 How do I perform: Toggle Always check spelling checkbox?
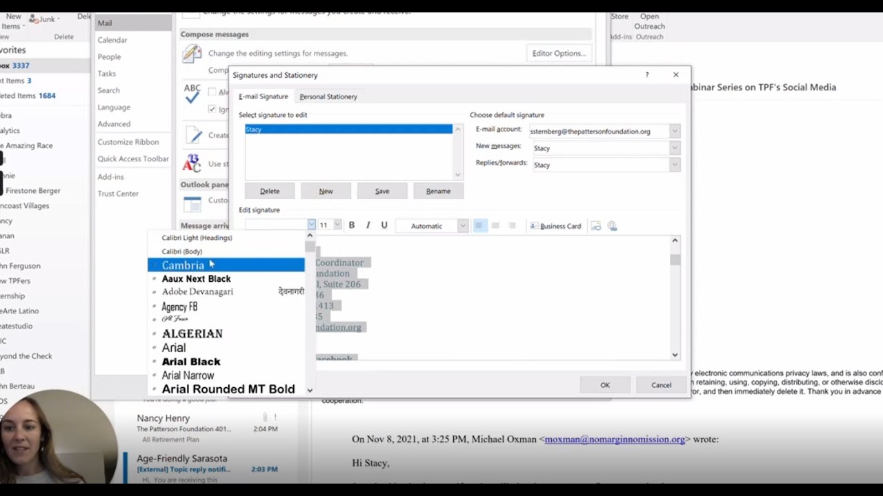pyautogui.click(x=212, y=92)
